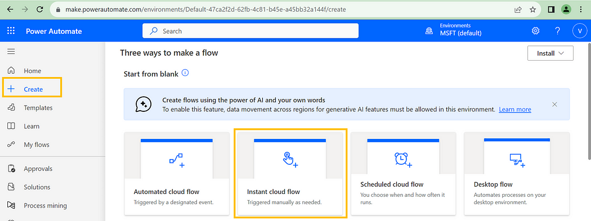
Task: Bookmark this page with star icon
Action: click(532, 10)
